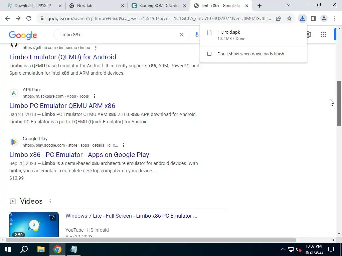The height and width of the screenshot is (256, 342).
Task: Open Chrome three-dot menu
Action: point(335,19)
